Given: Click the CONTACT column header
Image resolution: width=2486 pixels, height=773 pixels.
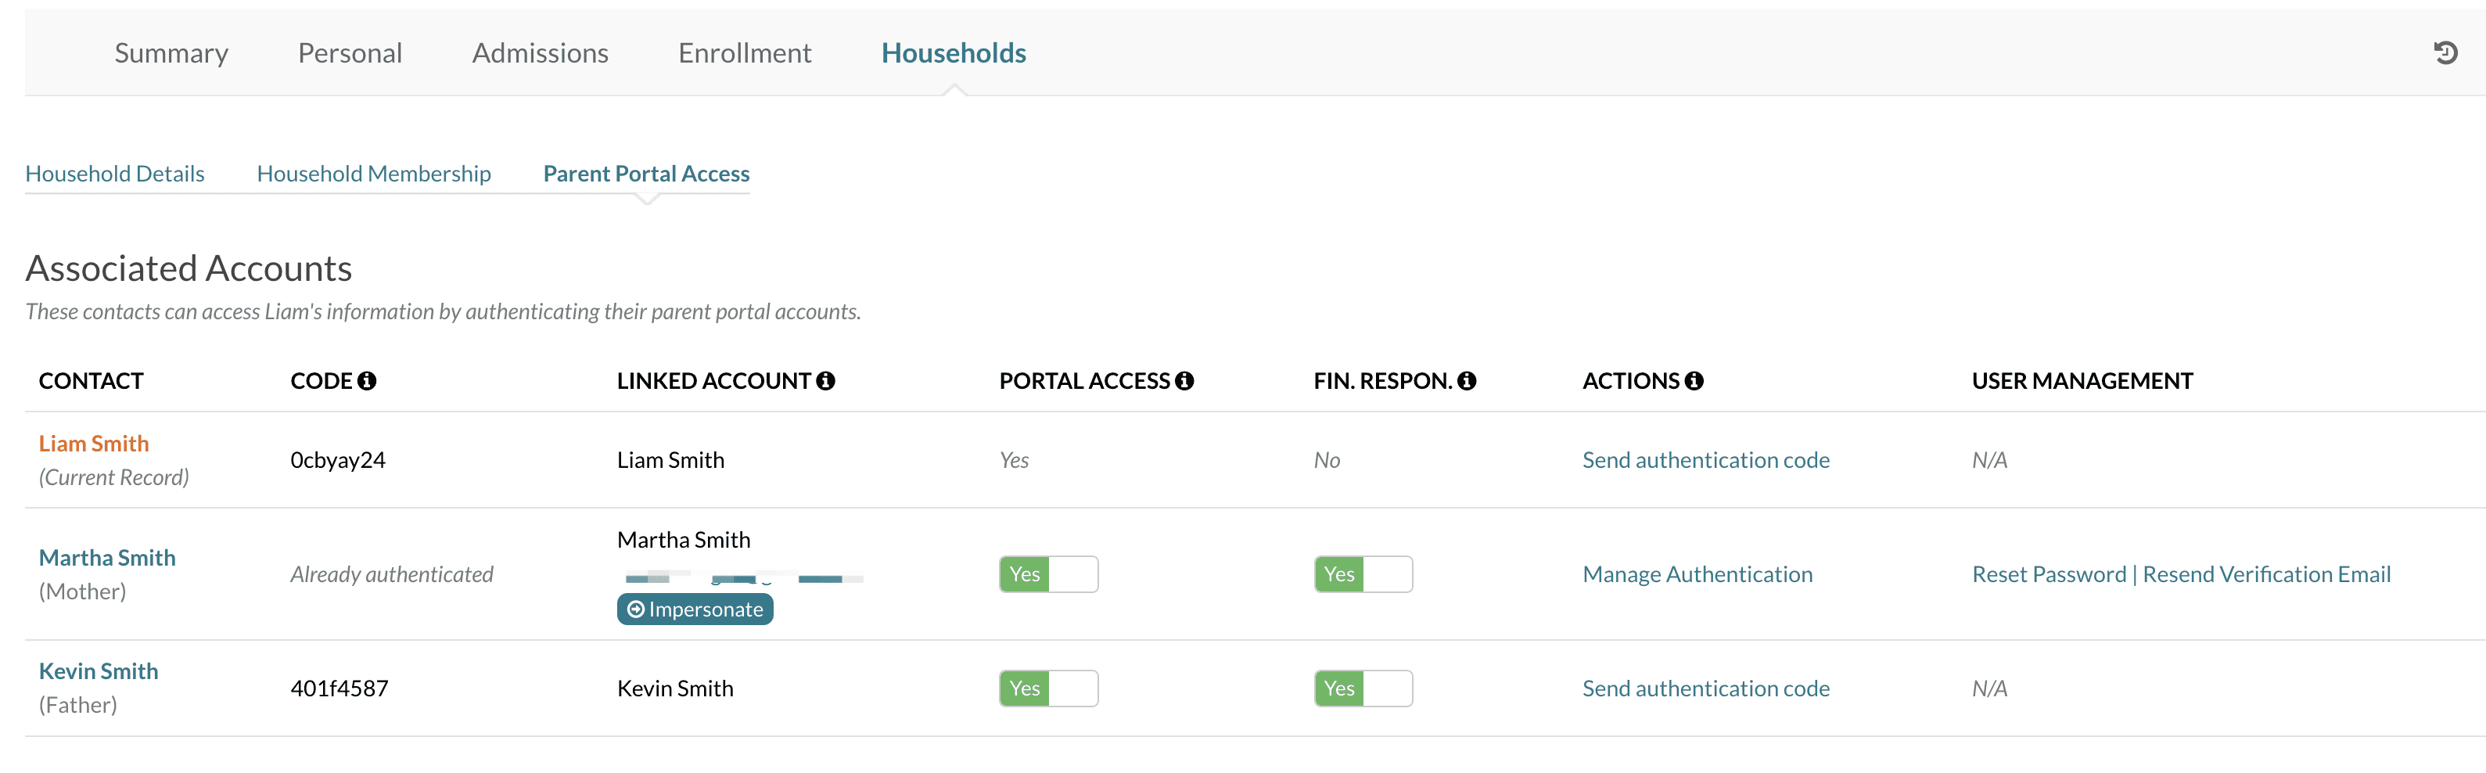Looking at the screenshot, I should tap(91, 381).
